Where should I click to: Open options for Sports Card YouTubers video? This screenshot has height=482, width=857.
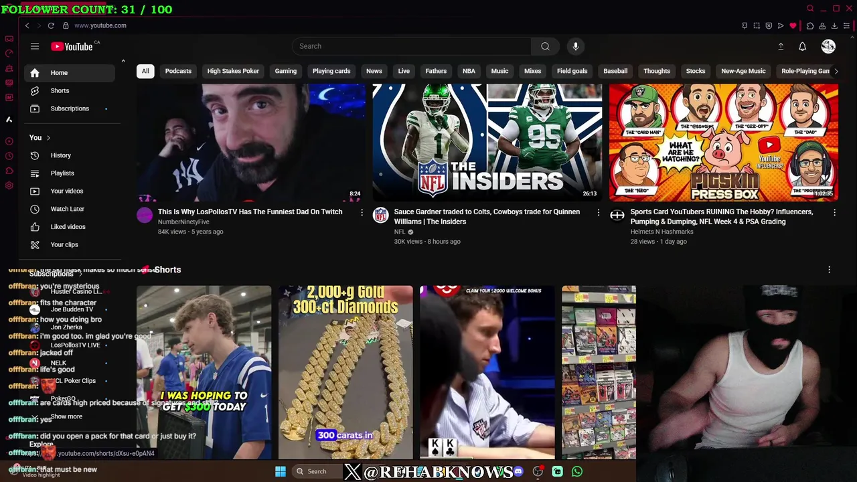[834, 212]
